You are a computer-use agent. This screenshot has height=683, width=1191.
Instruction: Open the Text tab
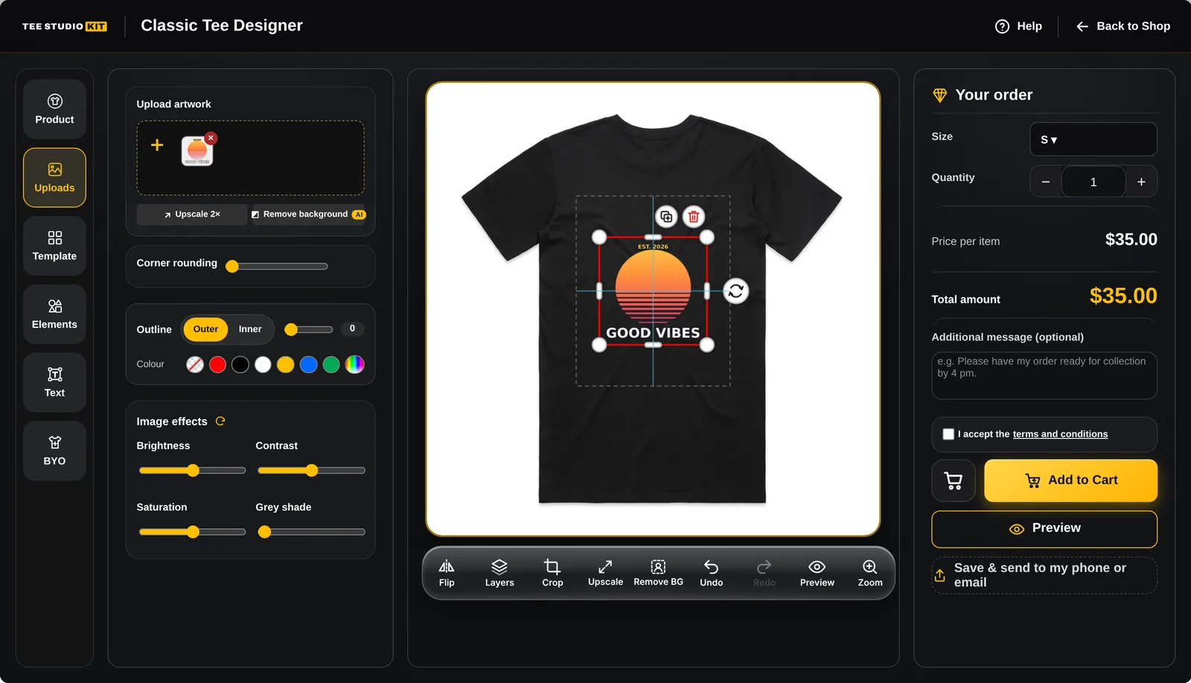click(x=54, y=382)
